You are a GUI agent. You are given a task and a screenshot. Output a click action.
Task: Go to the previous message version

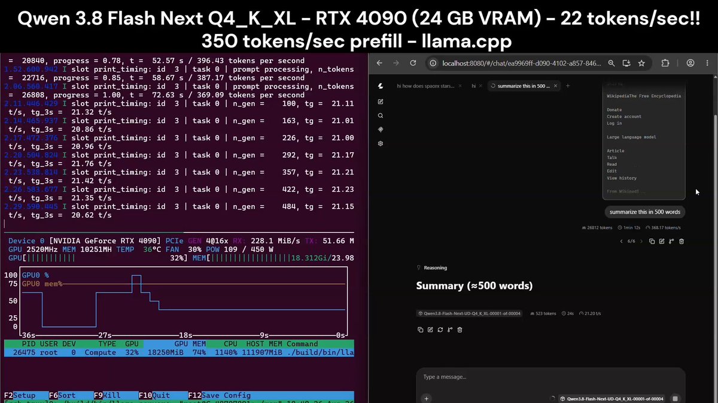pos(620,241)
